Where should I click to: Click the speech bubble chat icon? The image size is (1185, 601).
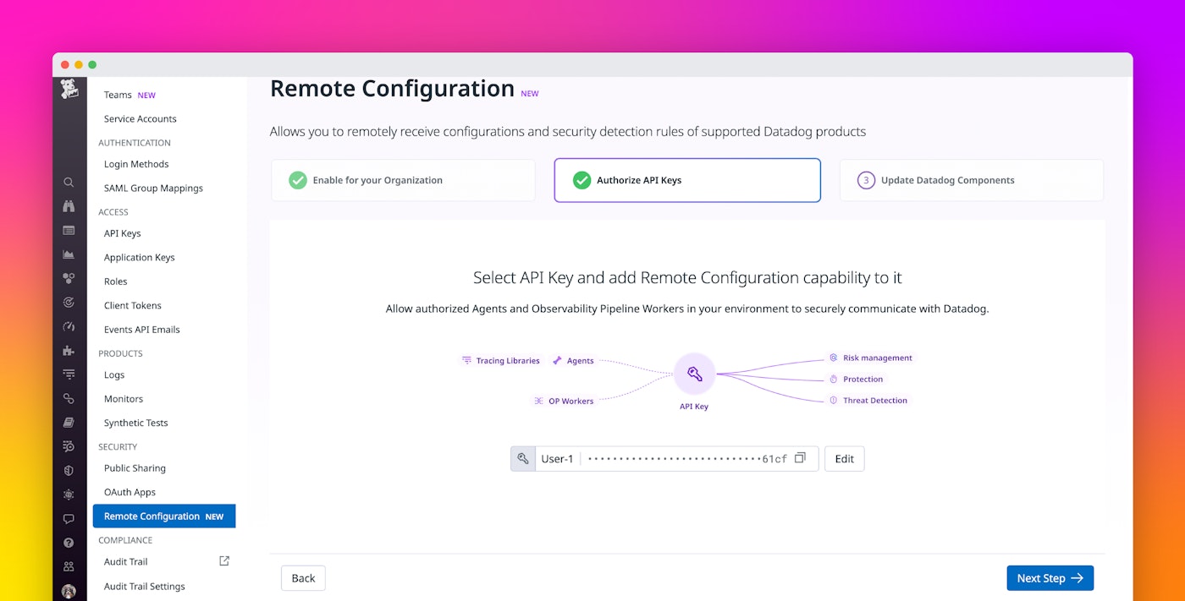(69, 519)
